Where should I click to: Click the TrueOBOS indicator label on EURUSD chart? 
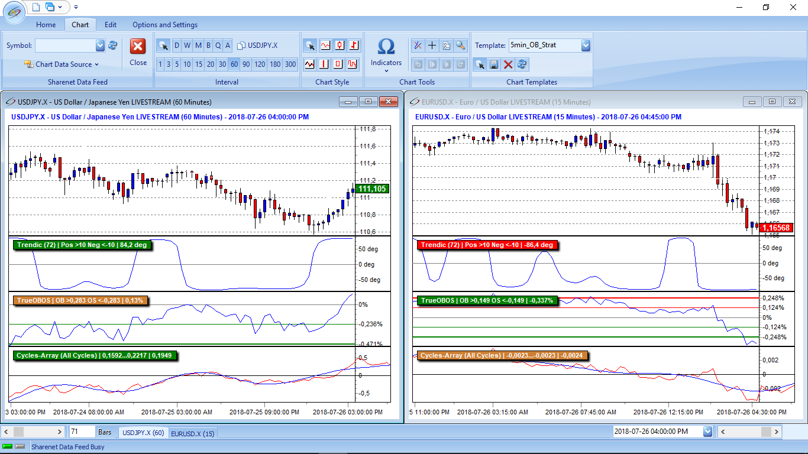[x=487, y=300]
